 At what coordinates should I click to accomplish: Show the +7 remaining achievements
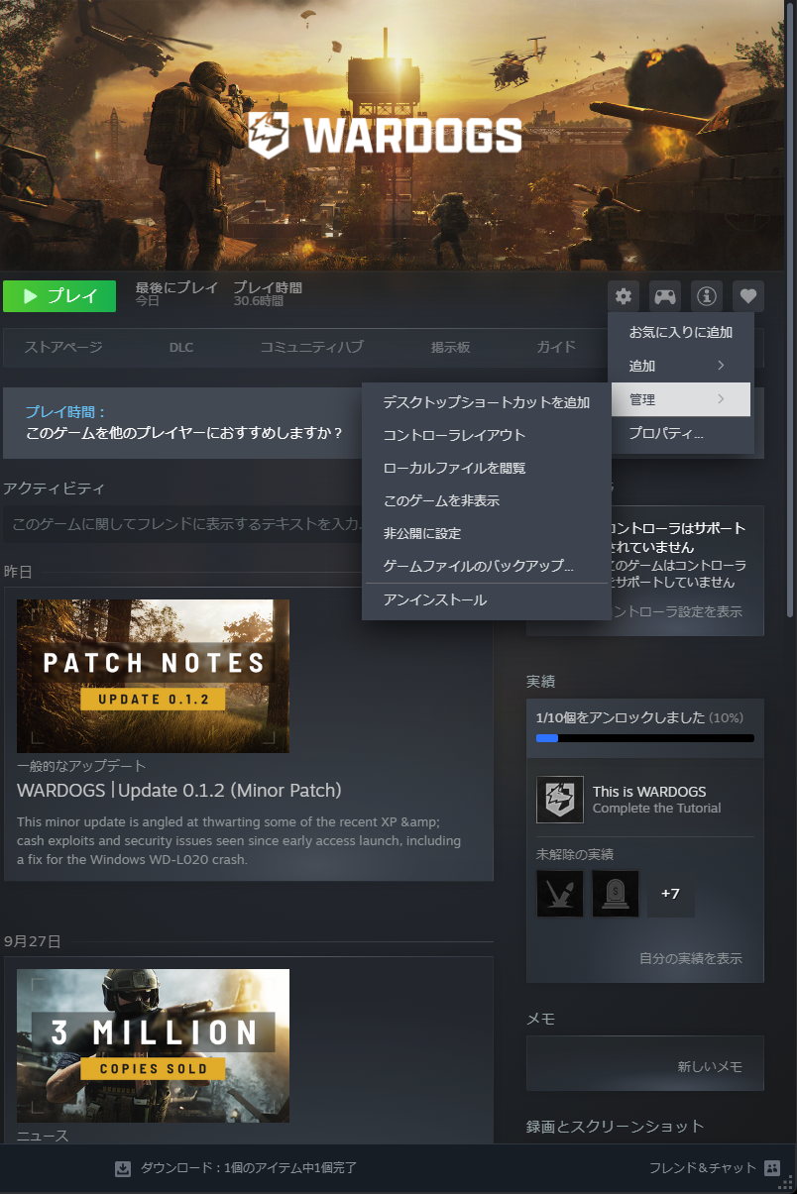pyautogui.click(x=671, y=894)
